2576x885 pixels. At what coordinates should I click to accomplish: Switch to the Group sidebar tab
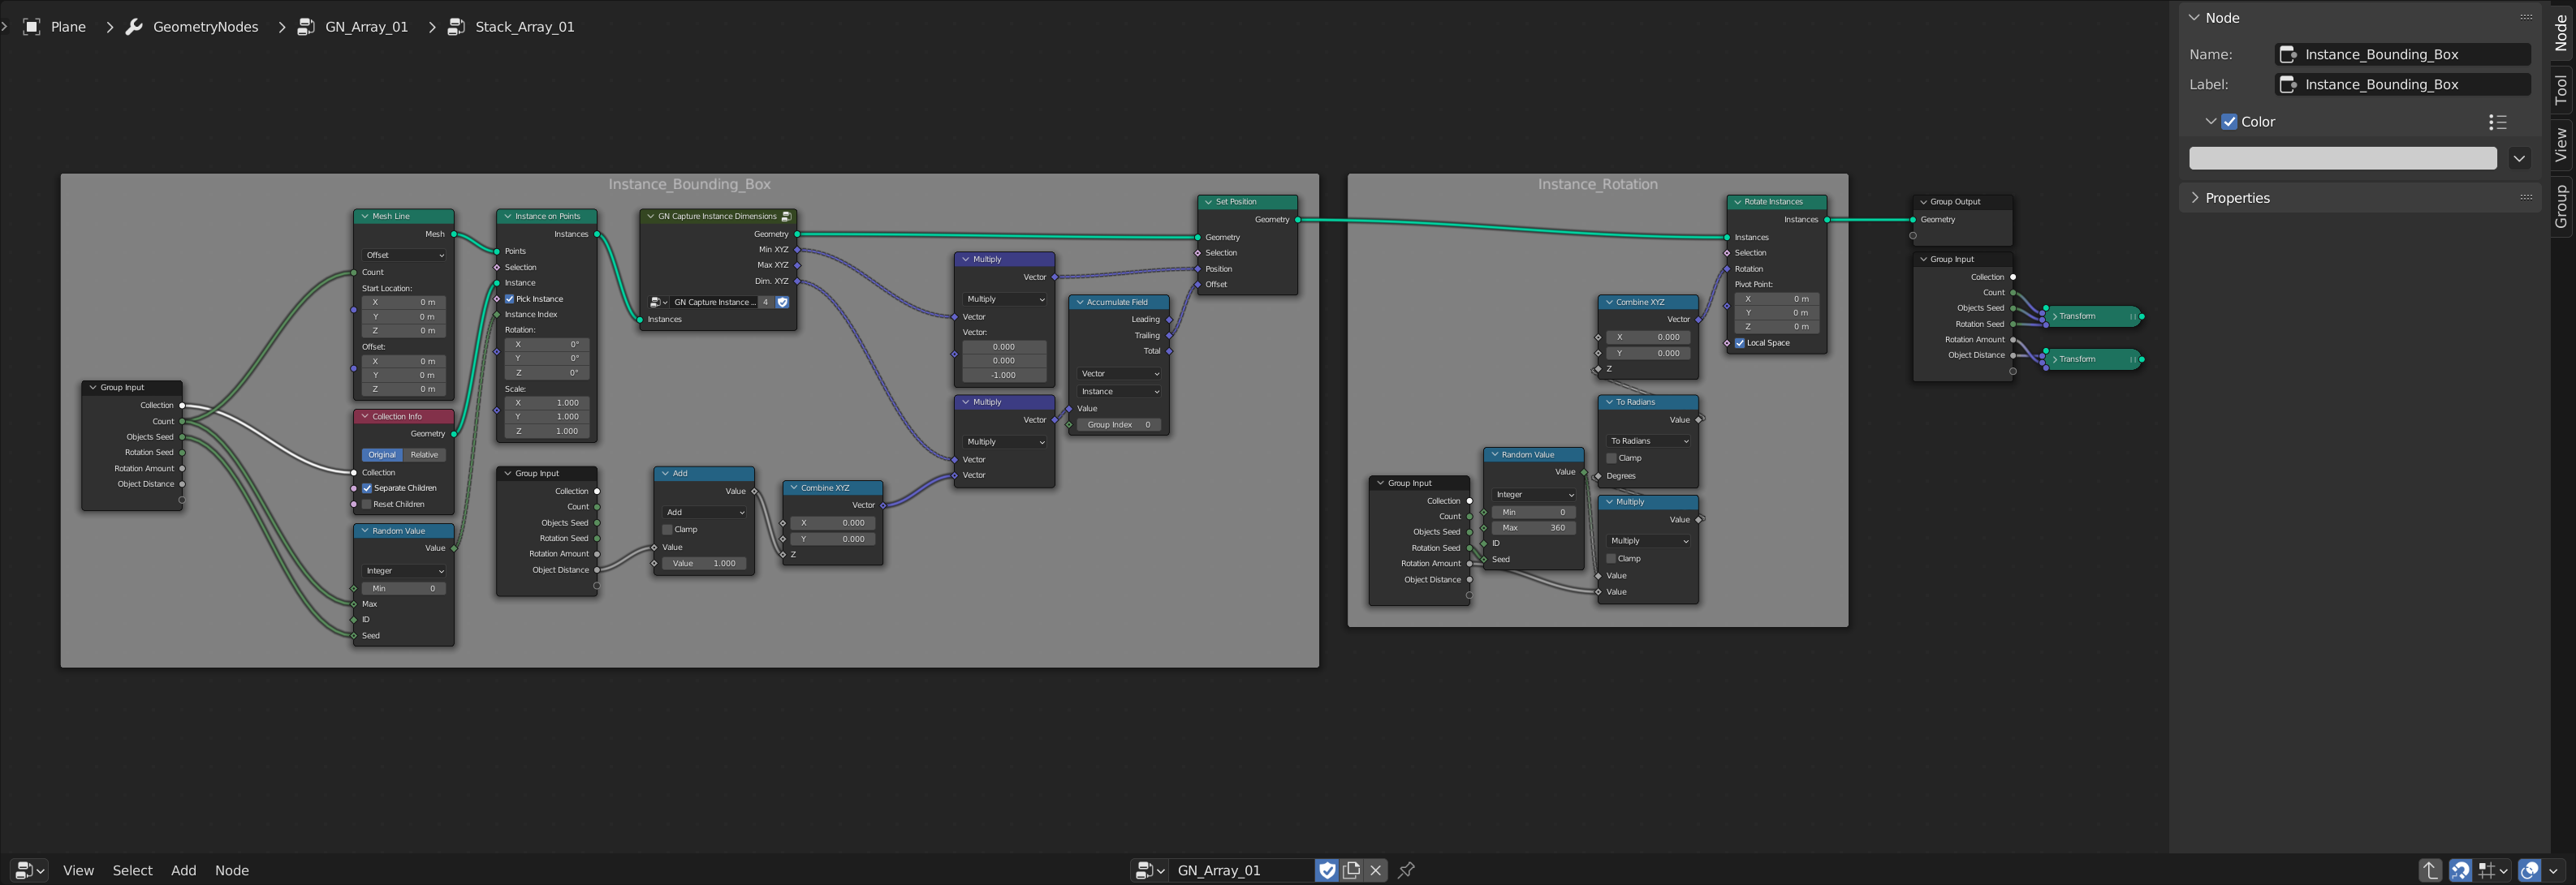click(2560, 206)
